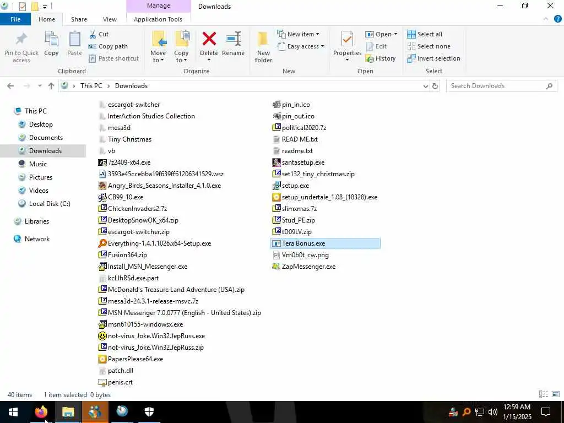Click Select none in the ribbon
Image resolution: width=564 pixels, height=423 pixels.
click(429, 46)
